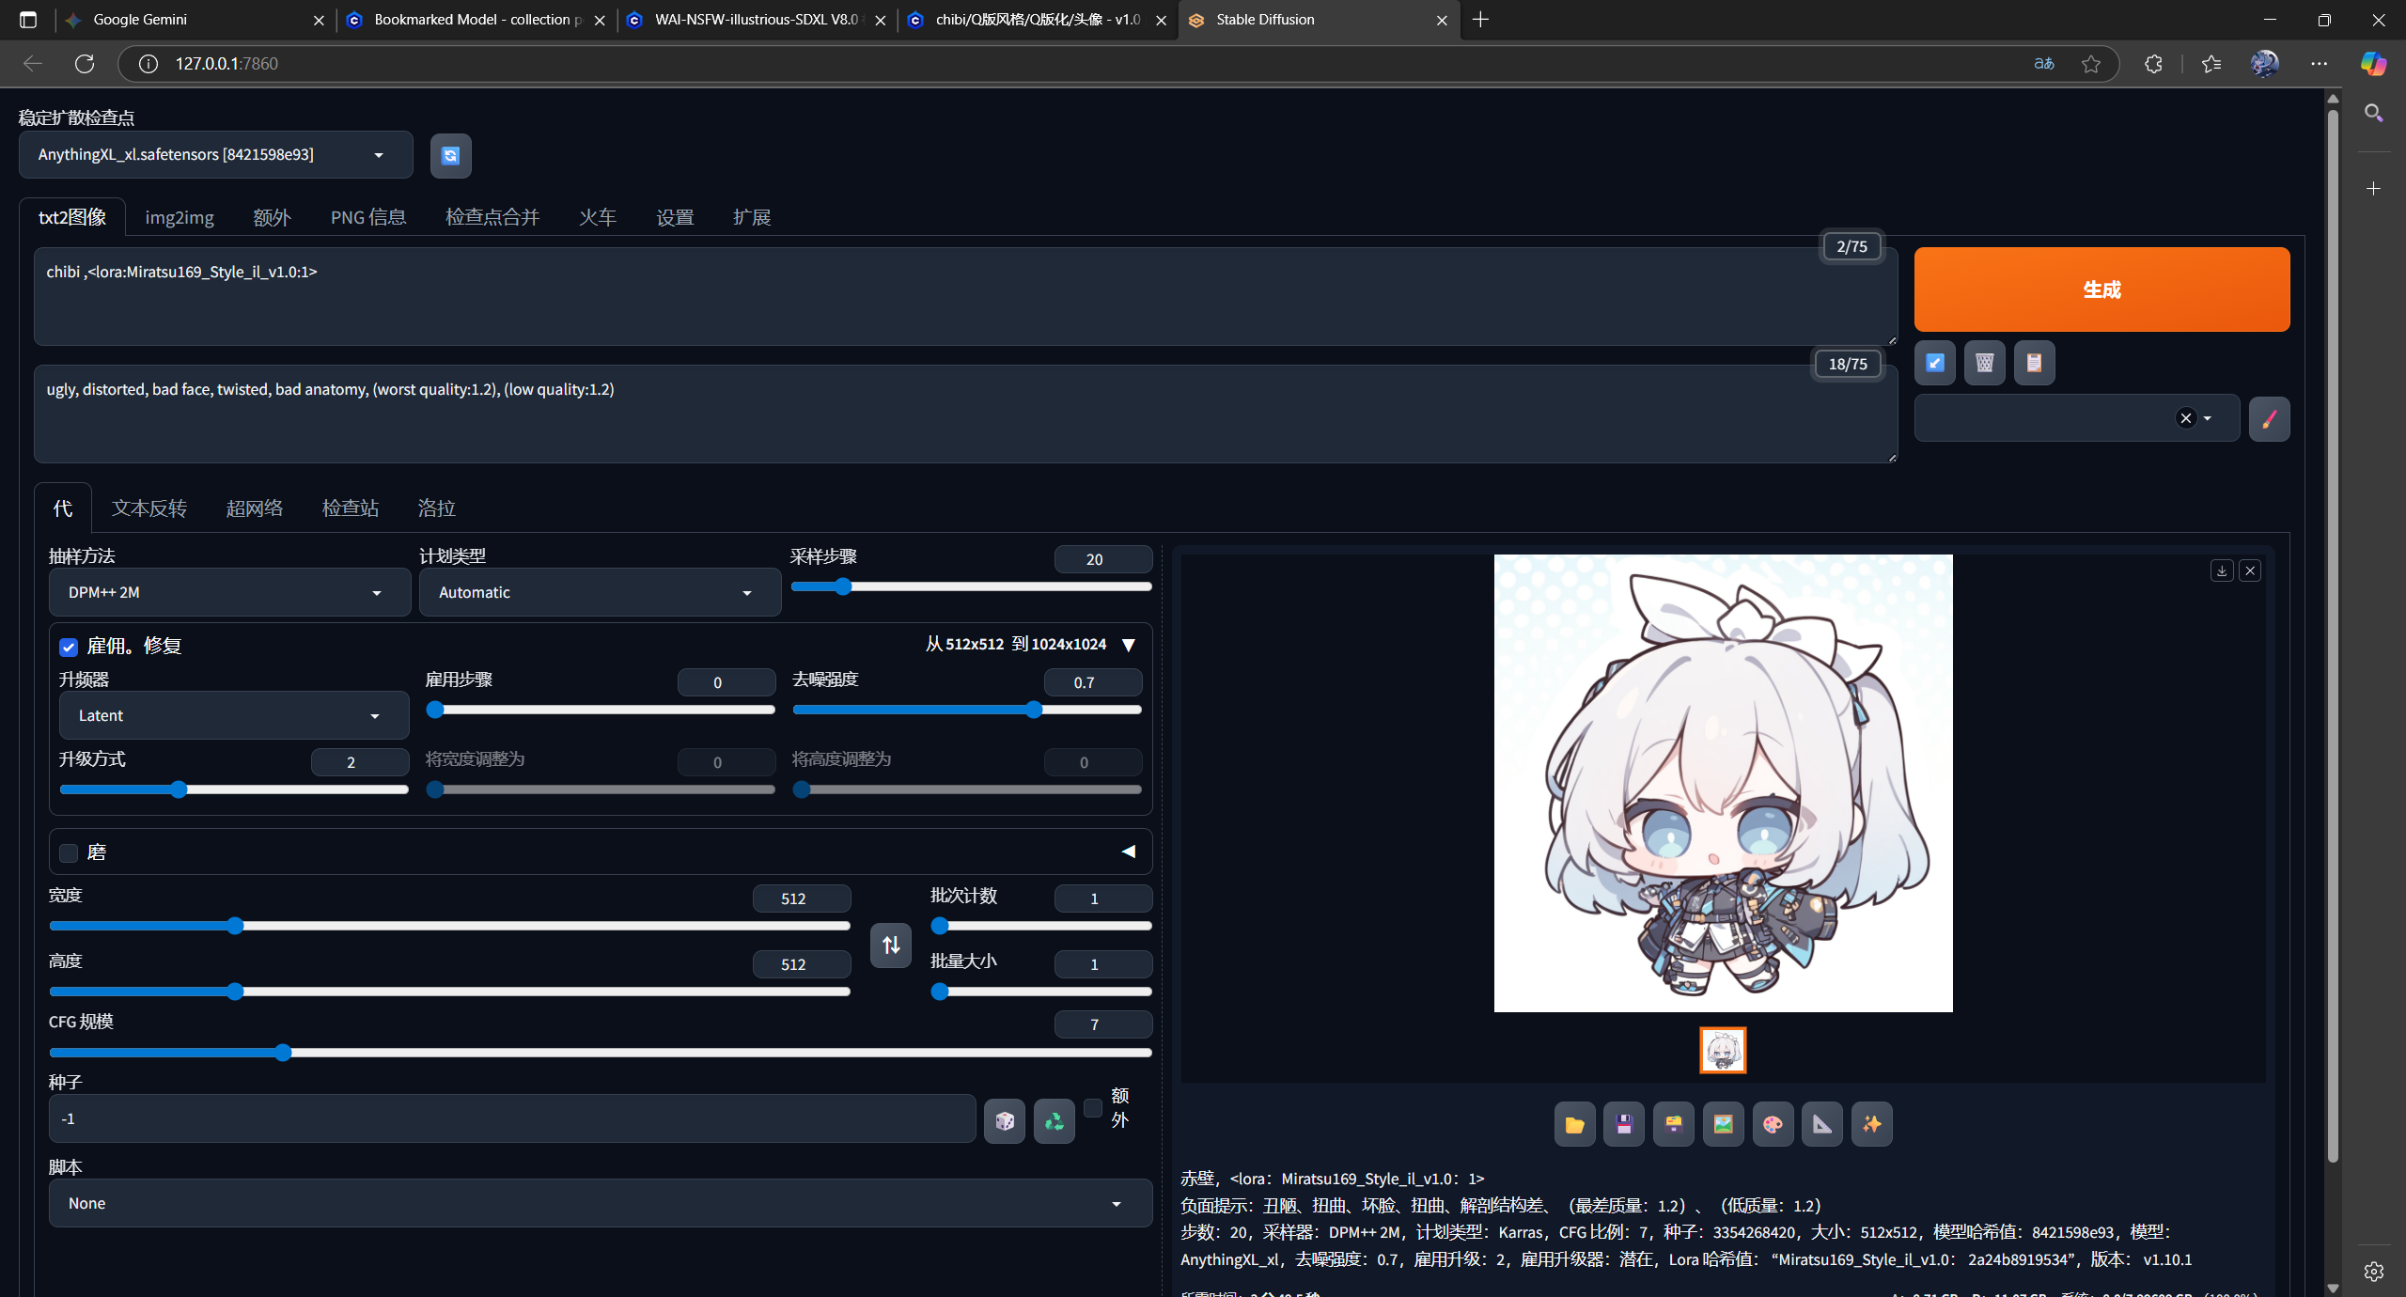The image size is (2406, 1297).
Task: Click the green recycle seed icon
Action: tap(1054, 1120)
